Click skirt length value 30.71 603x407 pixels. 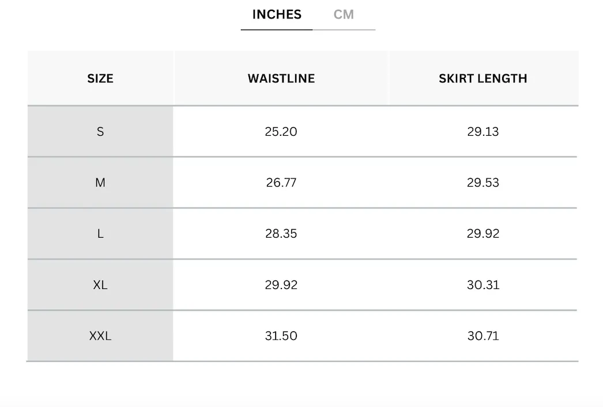483,336
